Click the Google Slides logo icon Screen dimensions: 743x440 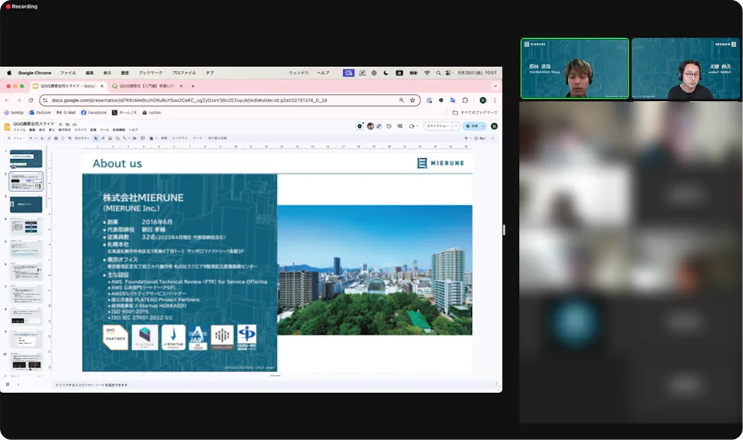click(8, 126)
